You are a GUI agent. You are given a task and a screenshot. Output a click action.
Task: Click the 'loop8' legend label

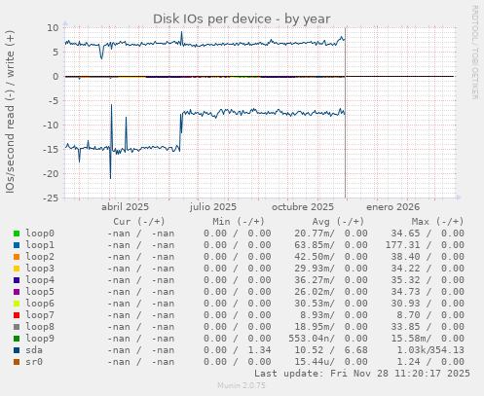[40, 327]
